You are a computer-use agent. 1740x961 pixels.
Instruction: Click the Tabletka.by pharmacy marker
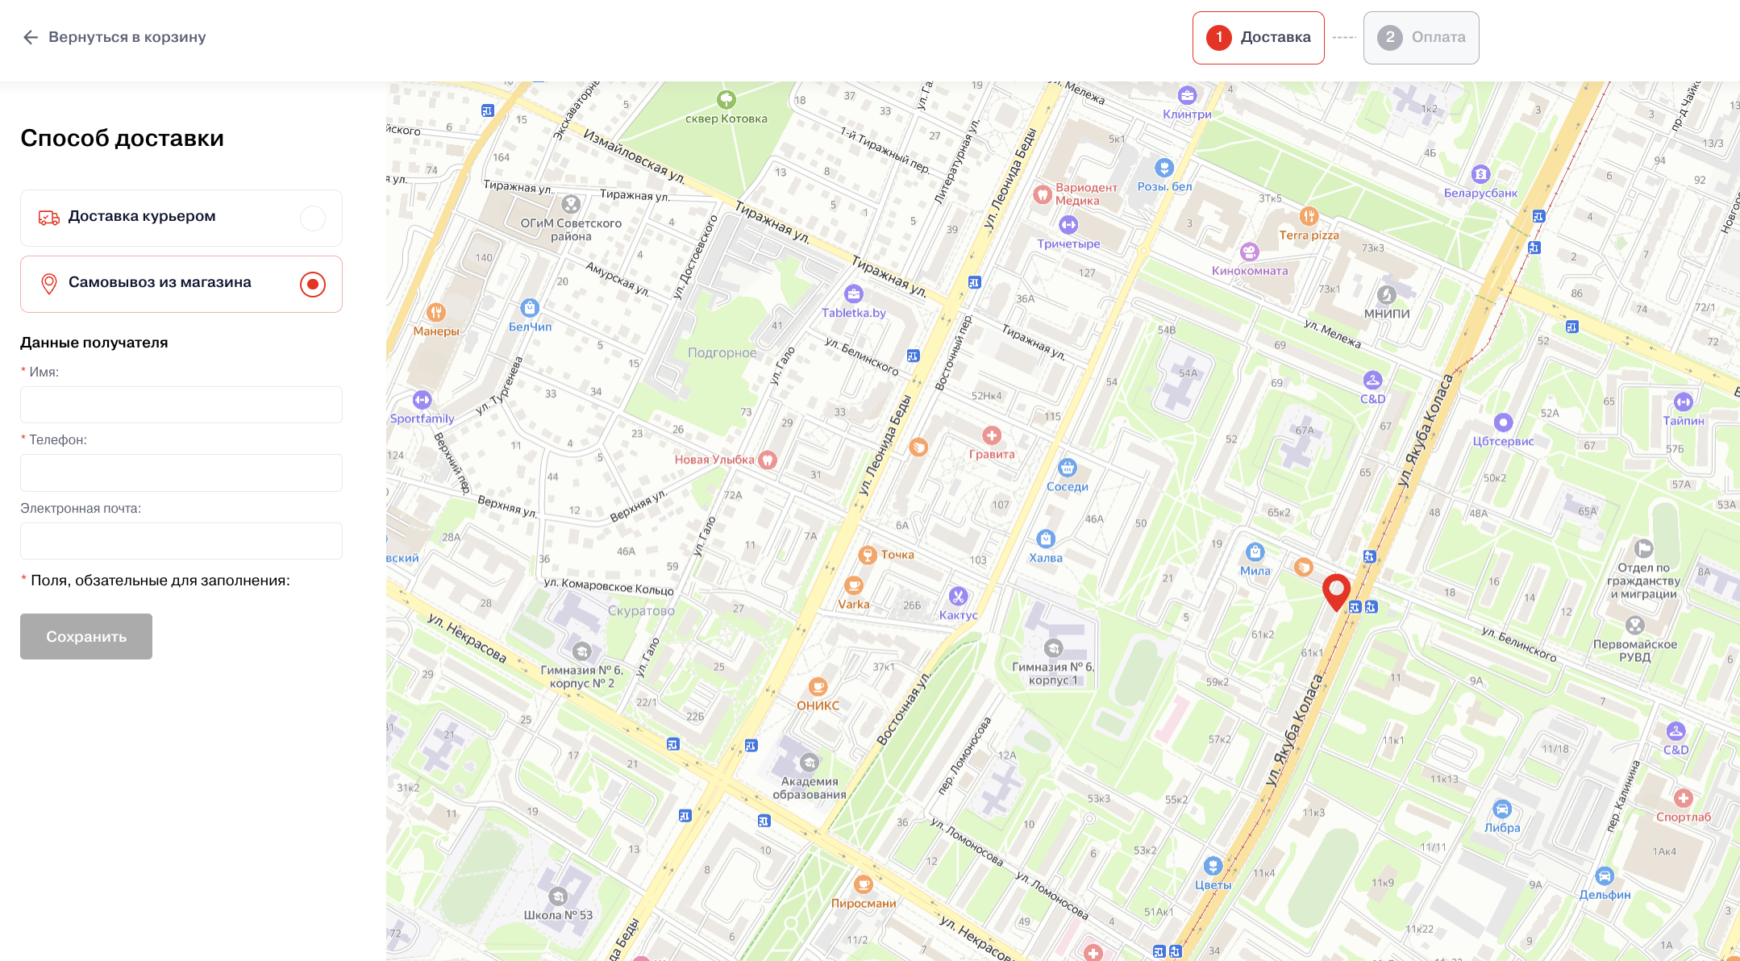853,294
